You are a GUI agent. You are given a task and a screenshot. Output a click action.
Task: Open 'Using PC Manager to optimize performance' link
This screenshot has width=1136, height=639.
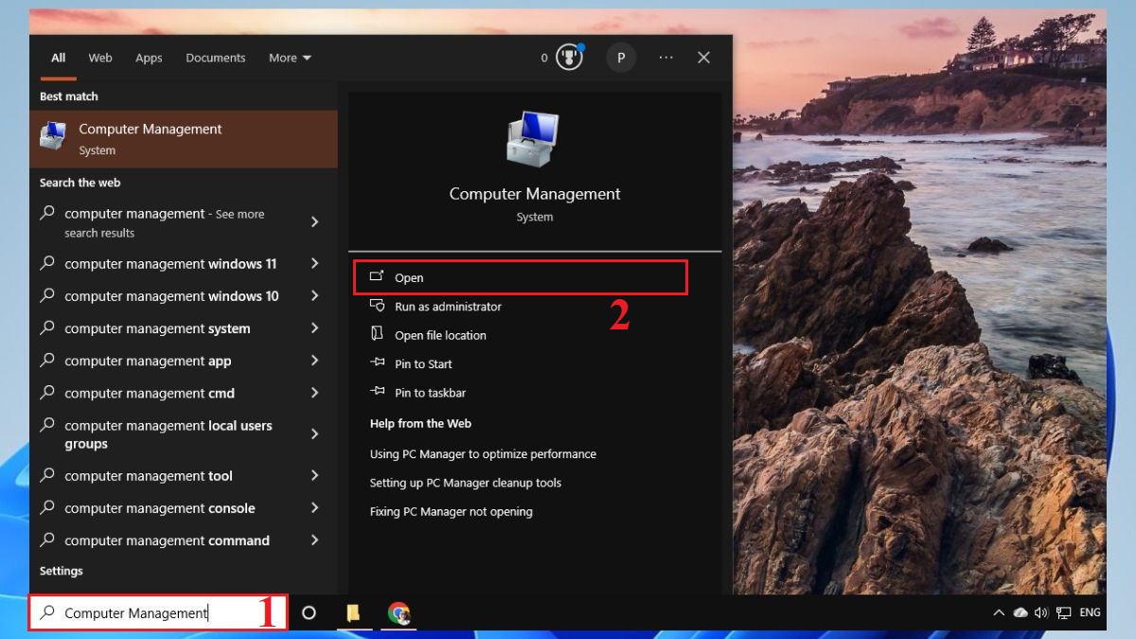click(483, 453)
